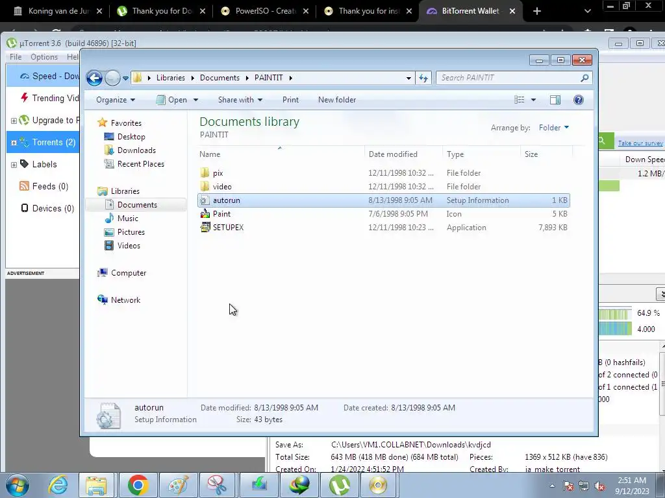Viewport: 665px width, 498px height.
Task: Open PowerISO disc icon in taskbar
Action: coord(378,485)
